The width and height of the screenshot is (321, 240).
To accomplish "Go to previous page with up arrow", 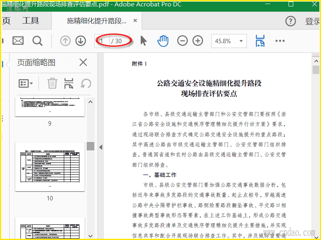I will pos(65,41).
